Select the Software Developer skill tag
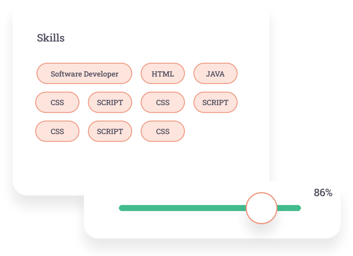The height and width of the screenshot is (256, 353). point(84,74)
